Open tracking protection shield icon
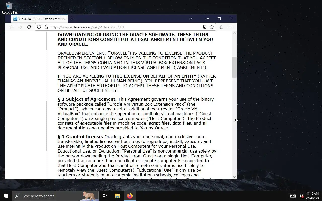Viewport: 322px width, 201px height. [39, 27]
